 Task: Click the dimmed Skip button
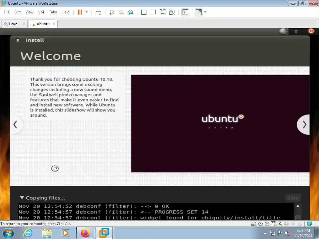[293, 198]
